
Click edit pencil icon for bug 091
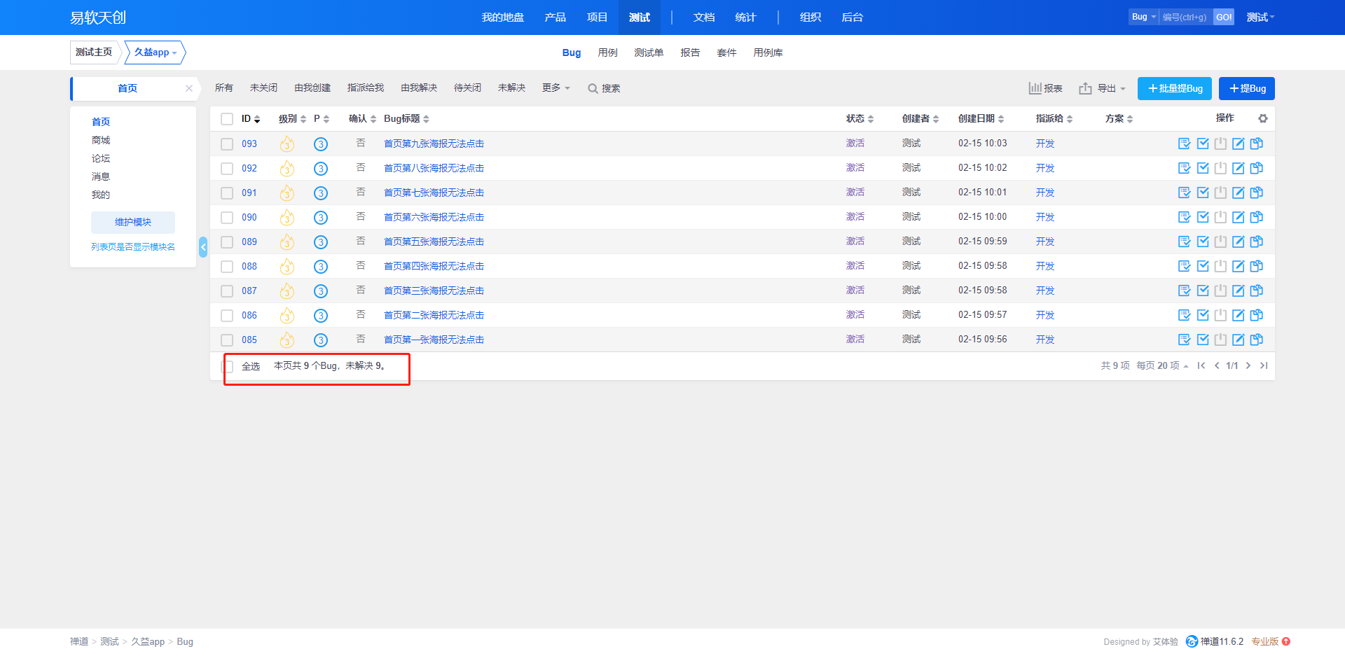(x=1239, y=193)
